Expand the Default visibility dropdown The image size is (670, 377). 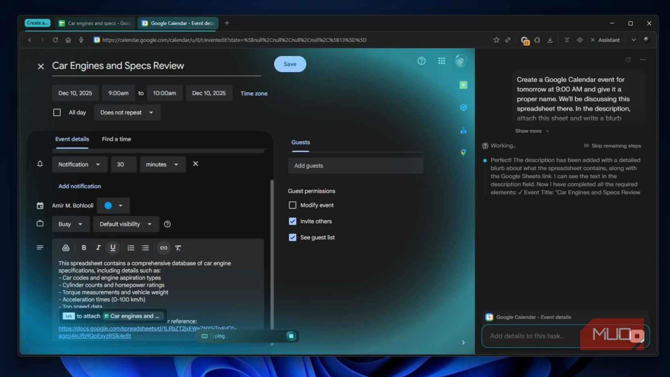125,224
